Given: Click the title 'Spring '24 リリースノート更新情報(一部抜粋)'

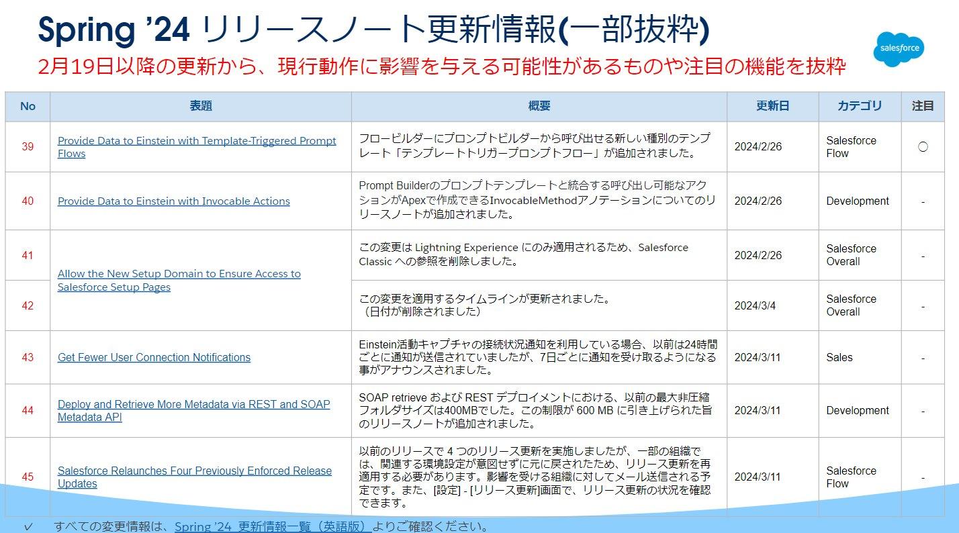Looking at the screenshot, I should (374, 30).
